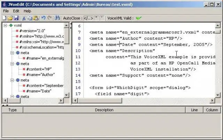Screen dimensions: 223x140
Task: Toggle AutoClose tag </..> button
Action: pos(89,18)
